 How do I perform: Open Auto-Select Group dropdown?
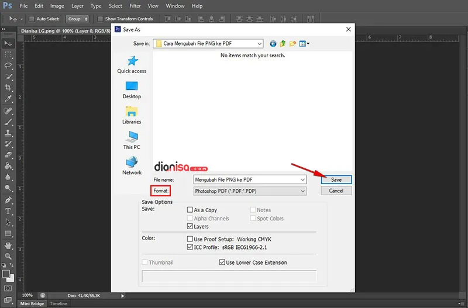tap(77, 19)
